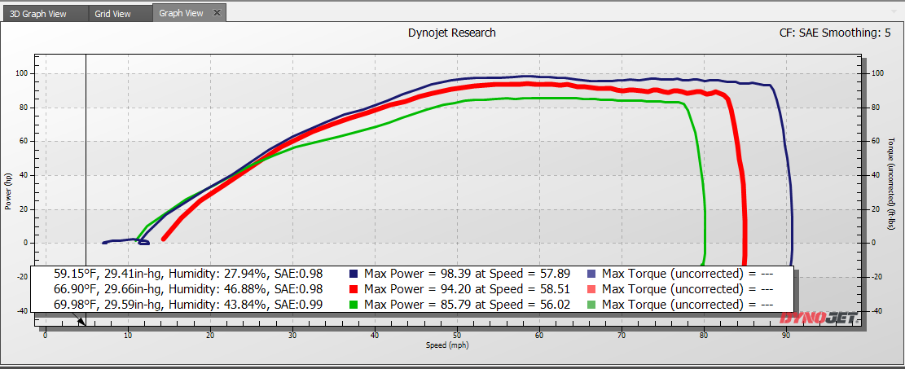Select the 59.15°F run conditions entry

pos(188,274)
